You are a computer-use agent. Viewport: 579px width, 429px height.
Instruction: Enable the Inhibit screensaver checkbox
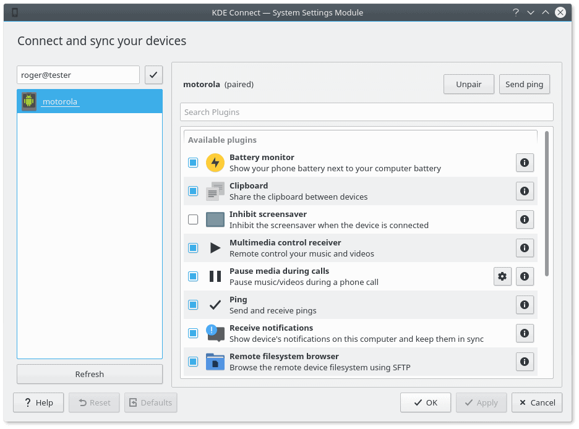193,219
